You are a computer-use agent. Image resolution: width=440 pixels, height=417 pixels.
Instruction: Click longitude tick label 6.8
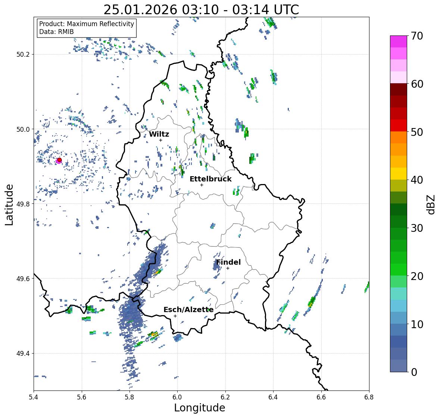[x=369, y=397]
